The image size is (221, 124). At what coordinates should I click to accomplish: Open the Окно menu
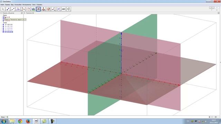pyautogui.click(x=34, y=4)
